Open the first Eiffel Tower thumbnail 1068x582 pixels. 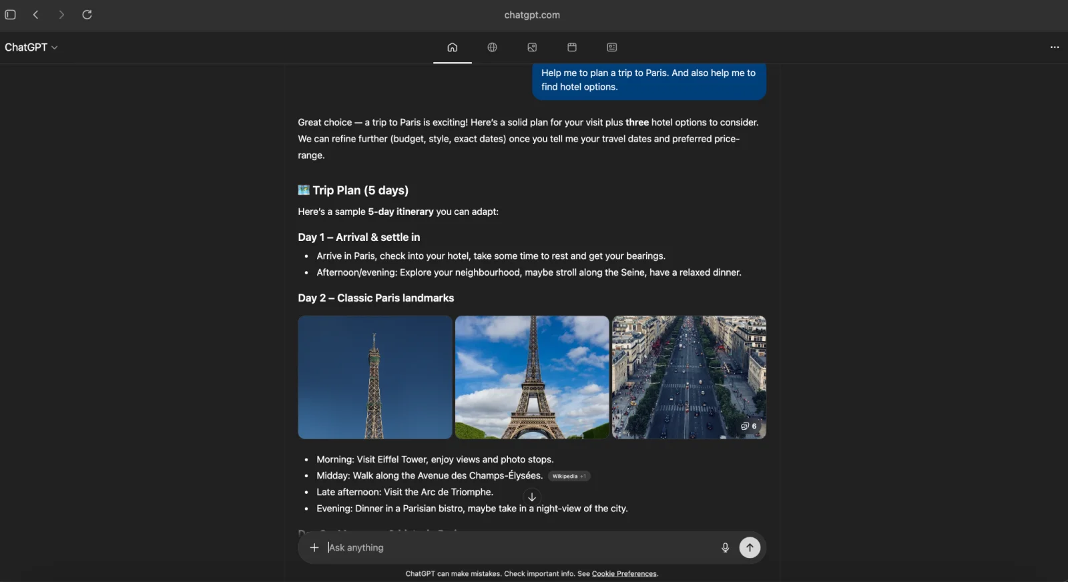375,377
